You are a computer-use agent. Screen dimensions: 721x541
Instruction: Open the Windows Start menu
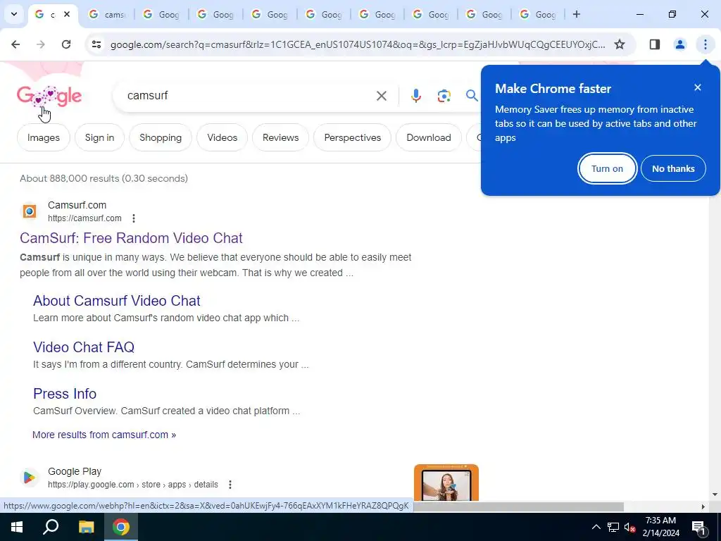coord(17,527)
